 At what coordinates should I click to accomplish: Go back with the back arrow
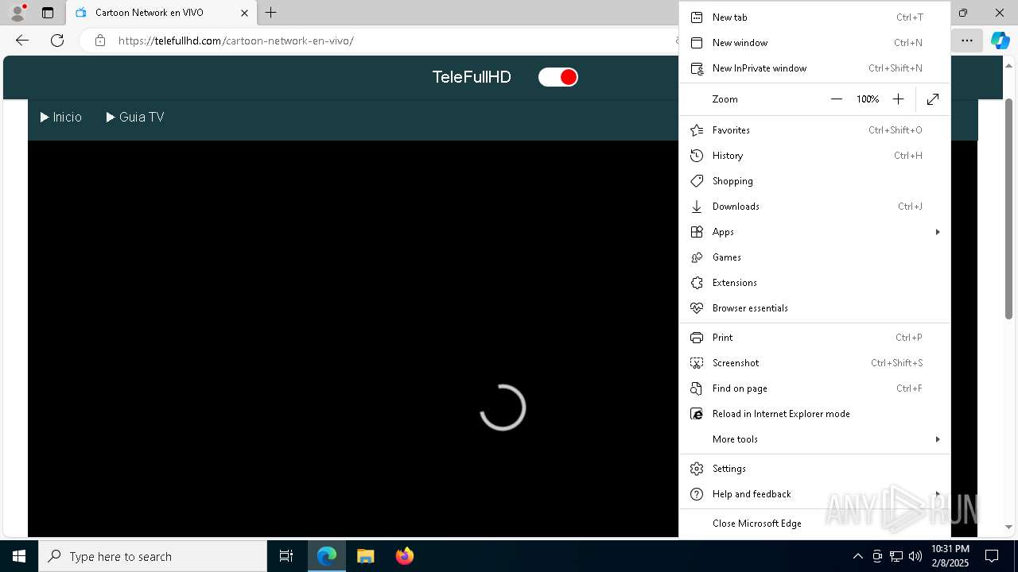(x=22, y=41)
